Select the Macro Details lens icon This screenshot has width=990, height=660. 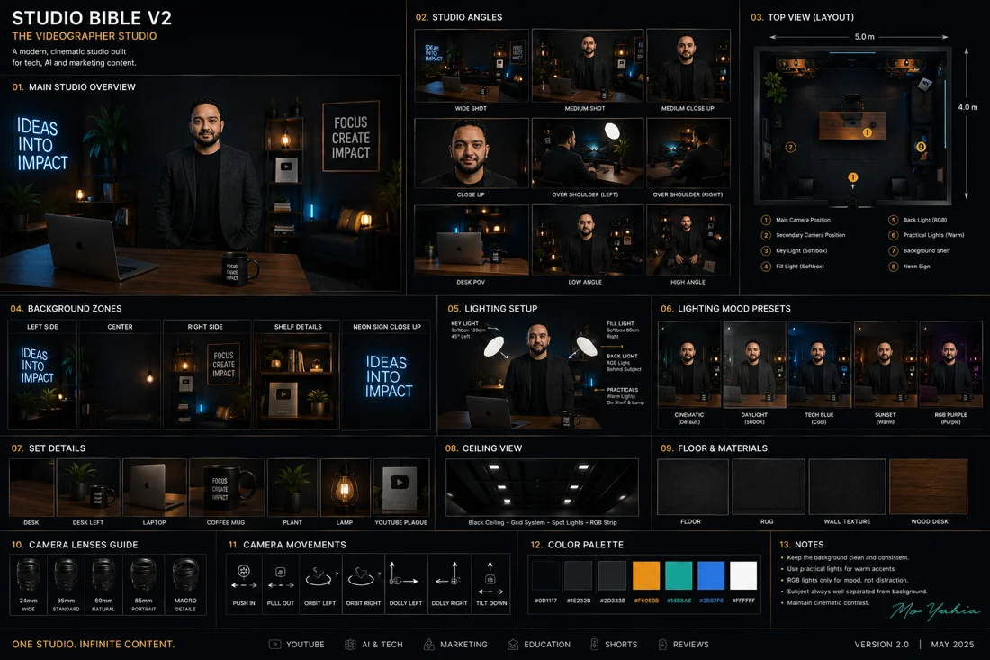click(185, 574)
